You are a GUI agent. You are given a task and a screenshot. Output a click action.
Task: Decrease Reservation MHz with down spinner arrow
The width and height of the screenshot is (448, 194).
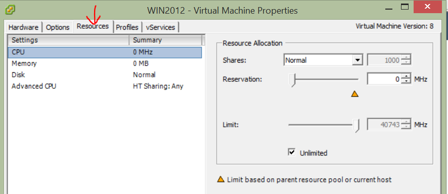(406, 82)
